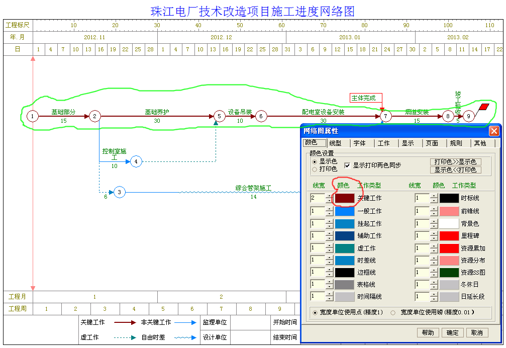This screenshot has height=348, width=506.
Task: Click the 背景色 line width field
Action: point(422,224)
